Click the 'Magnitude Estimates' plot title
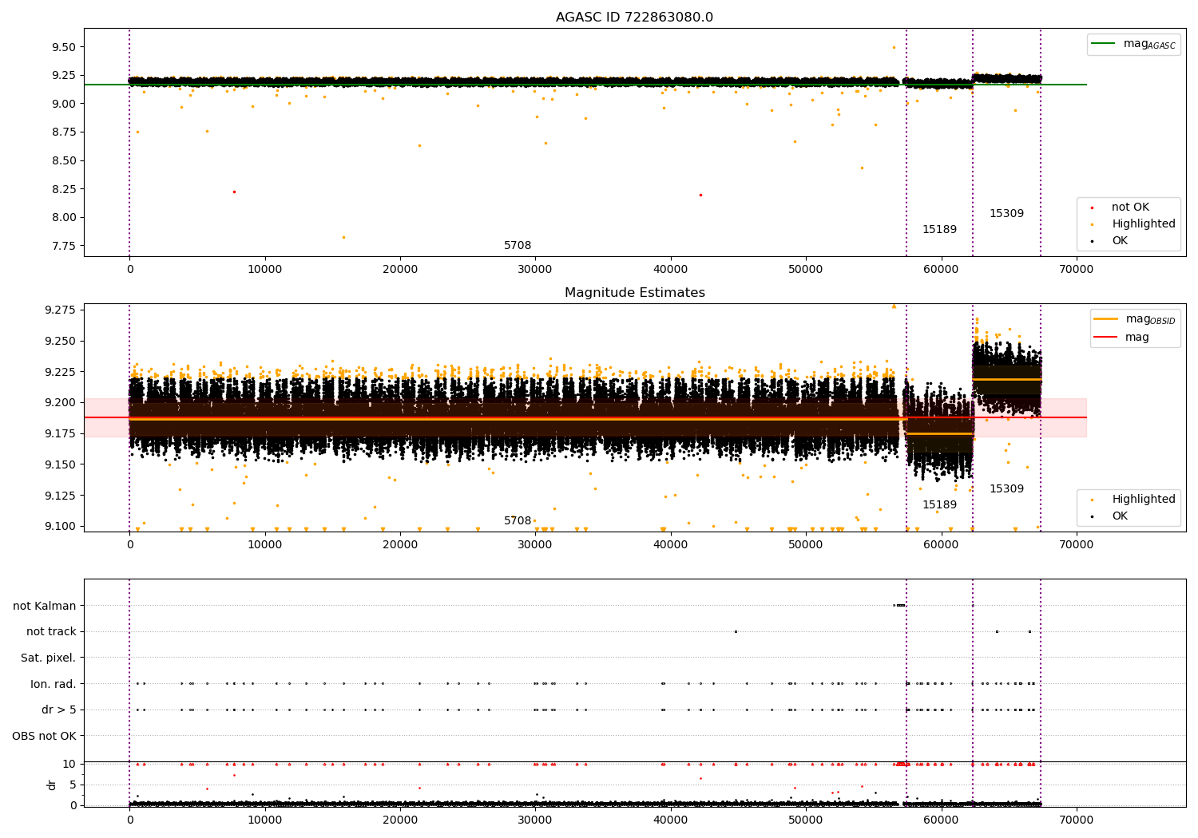 [634, 293]
